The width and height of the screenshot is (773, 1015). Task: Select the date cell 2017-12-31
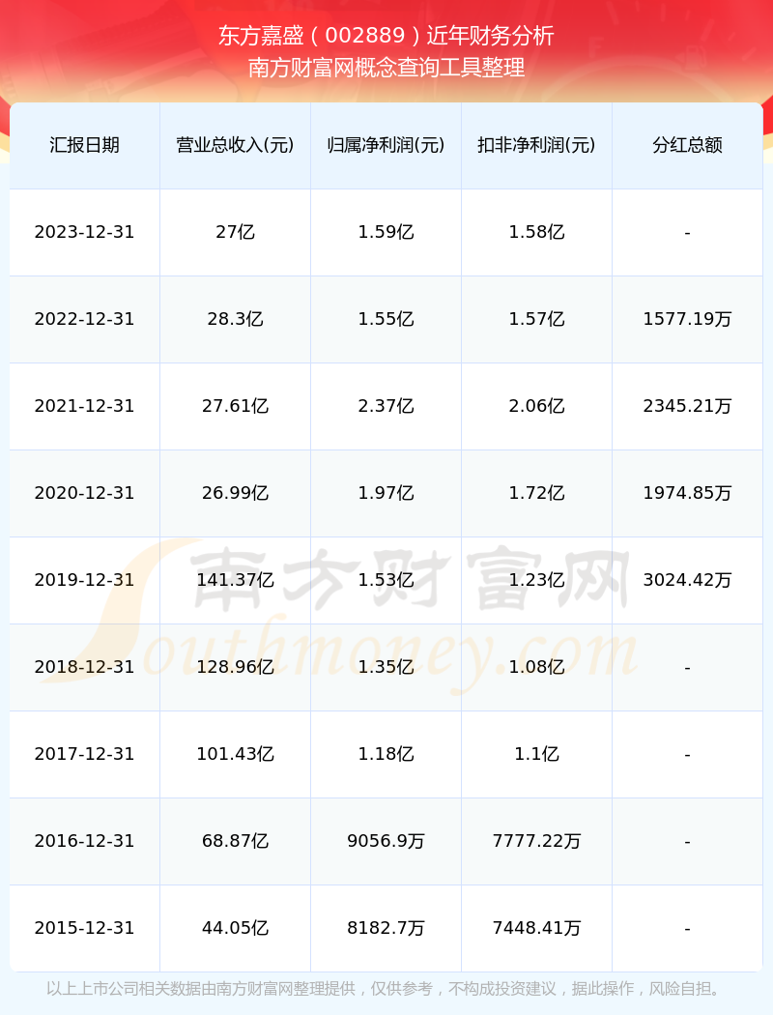coord(84,754)
